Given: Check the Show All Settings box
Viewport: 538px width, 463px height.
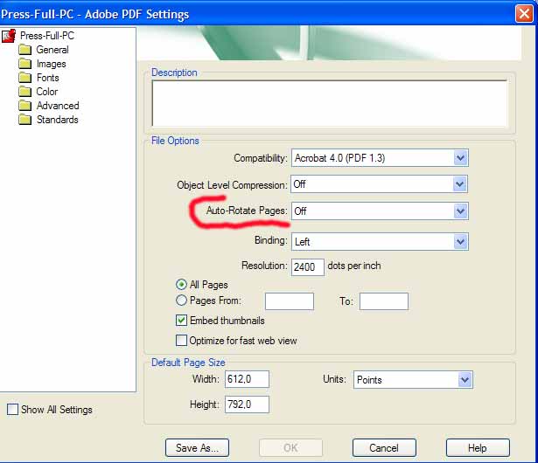Looking at the screenshot, I should click(12, 410).
